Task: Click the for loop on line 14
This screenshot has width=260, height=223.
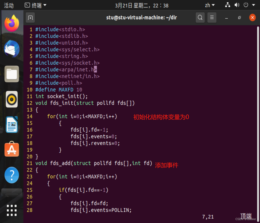Action: (x=82, y=116)
